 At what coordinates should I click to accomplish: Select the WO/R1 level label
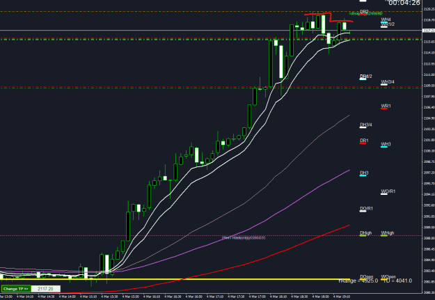(388, 191)
